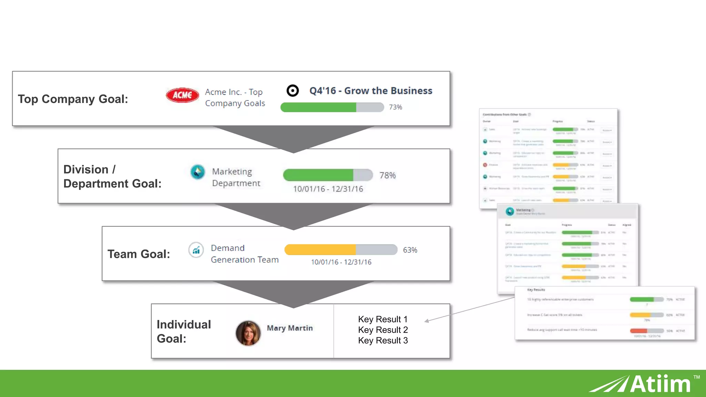The height and width of the screenshot is (397, 706).
Task: Click the first Sales owner icon in contributions list
Action: (x=485, y=130)
